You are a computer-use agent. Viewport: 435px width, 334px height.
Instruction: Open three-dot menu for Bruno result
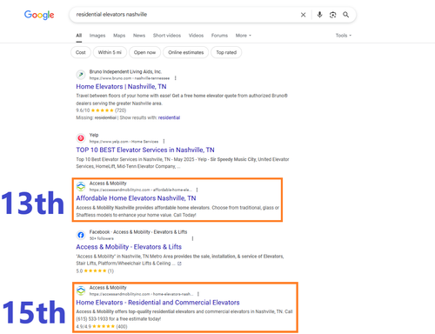pos(175,78)
